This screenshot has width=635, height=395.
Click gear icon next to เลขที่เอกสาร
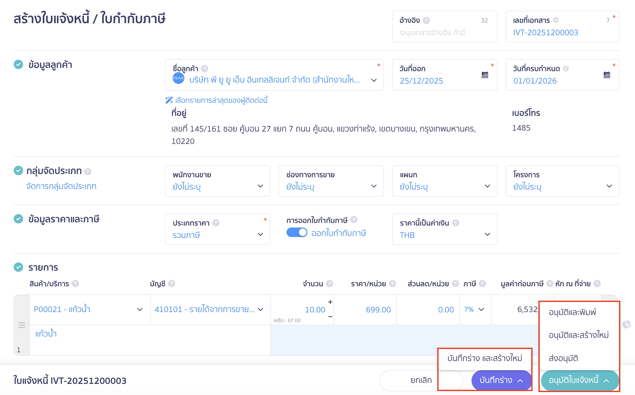click(x=556, y=20)
